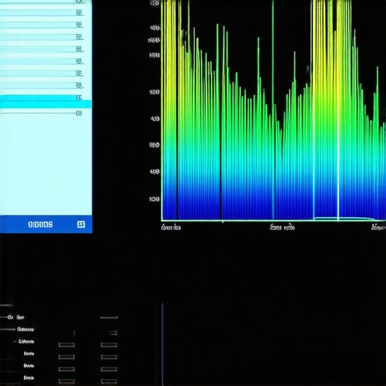Click the square icon in the blue footer bar
Screen dimensions: 386x386
[81, 224]
